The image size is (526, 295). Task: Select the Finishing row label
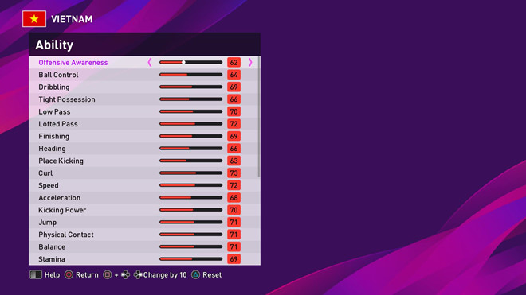(x=53, y=136)
